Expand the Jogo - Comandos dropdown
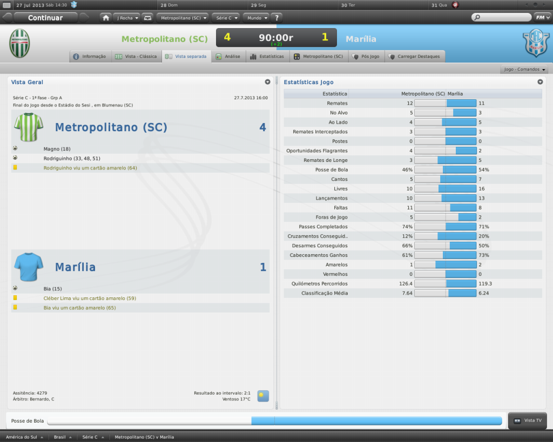Screen dimensions: 553x442 coord(525,70)
